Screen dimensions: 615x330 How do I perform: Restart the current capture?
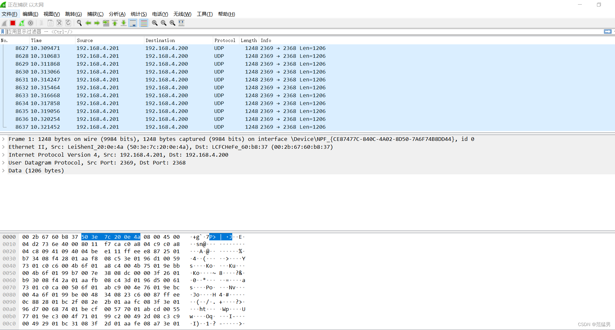(x=22, y=23)
